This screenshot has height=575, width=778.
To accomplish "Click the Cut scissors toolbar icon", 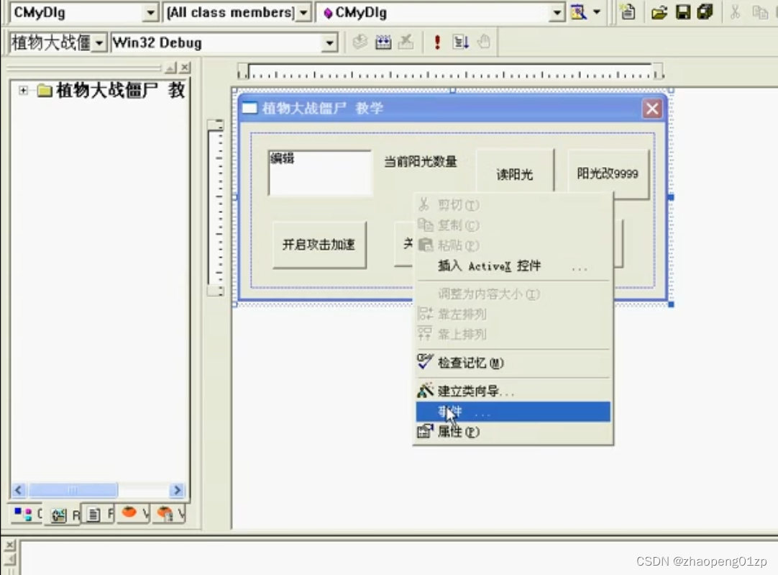I will click(736, 12).
